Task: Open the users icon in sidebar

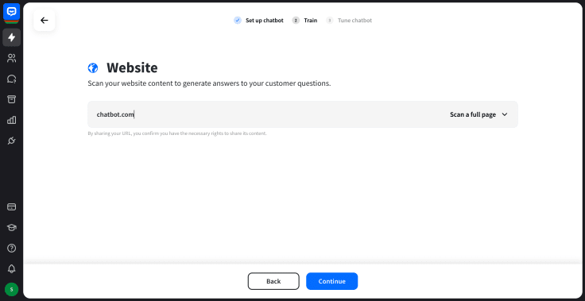Action: [12, 58]
